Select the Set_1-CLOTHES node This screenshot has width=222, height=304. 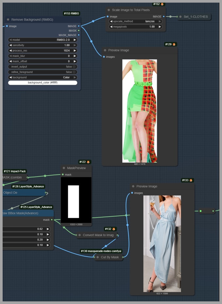click(195, 17)
